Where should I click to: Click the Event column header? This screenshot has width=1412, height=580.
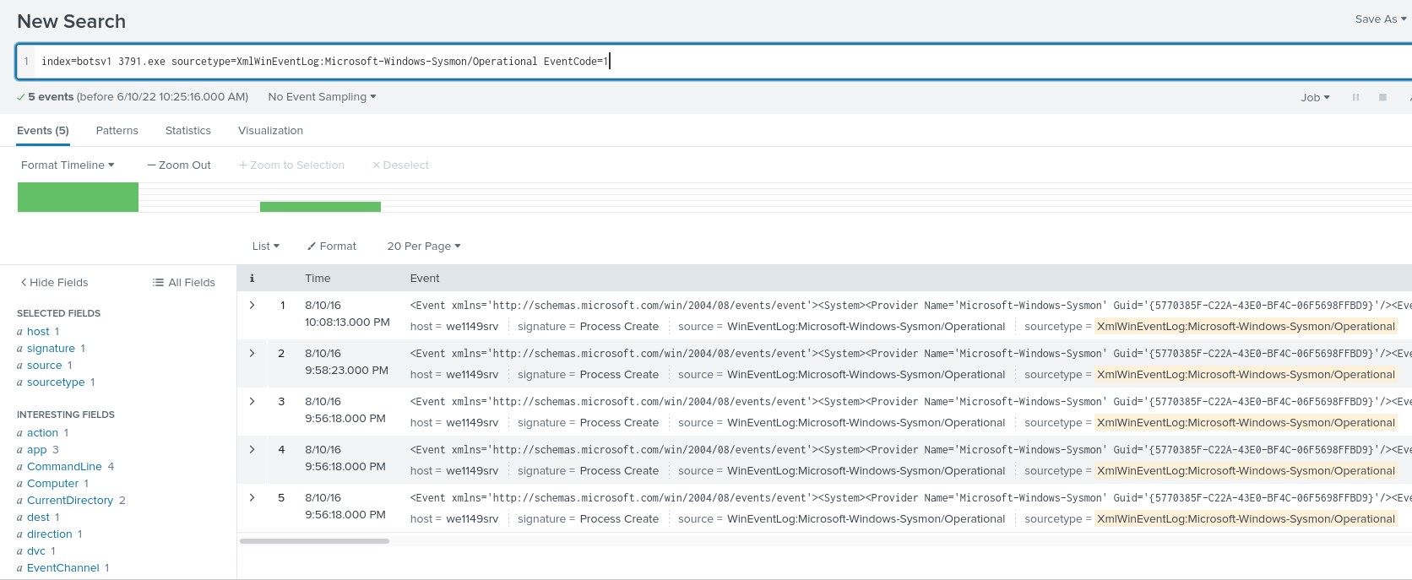tap(425, 278)
